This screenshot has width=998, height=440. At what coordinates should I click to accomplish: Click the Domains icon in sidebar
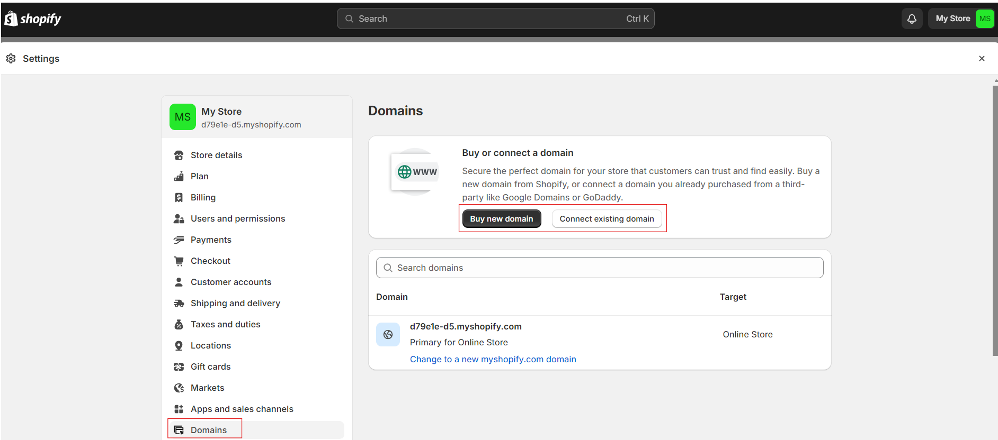pyautogui.click(x=179, y=430)
